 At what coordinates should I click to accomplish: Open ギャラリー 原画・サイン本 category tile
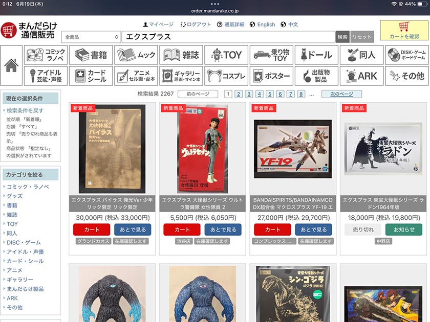coord(181,76)
